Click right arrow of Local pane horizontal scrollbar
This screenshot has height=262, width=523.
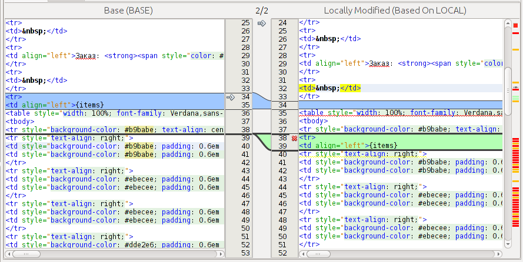(499, 254)
